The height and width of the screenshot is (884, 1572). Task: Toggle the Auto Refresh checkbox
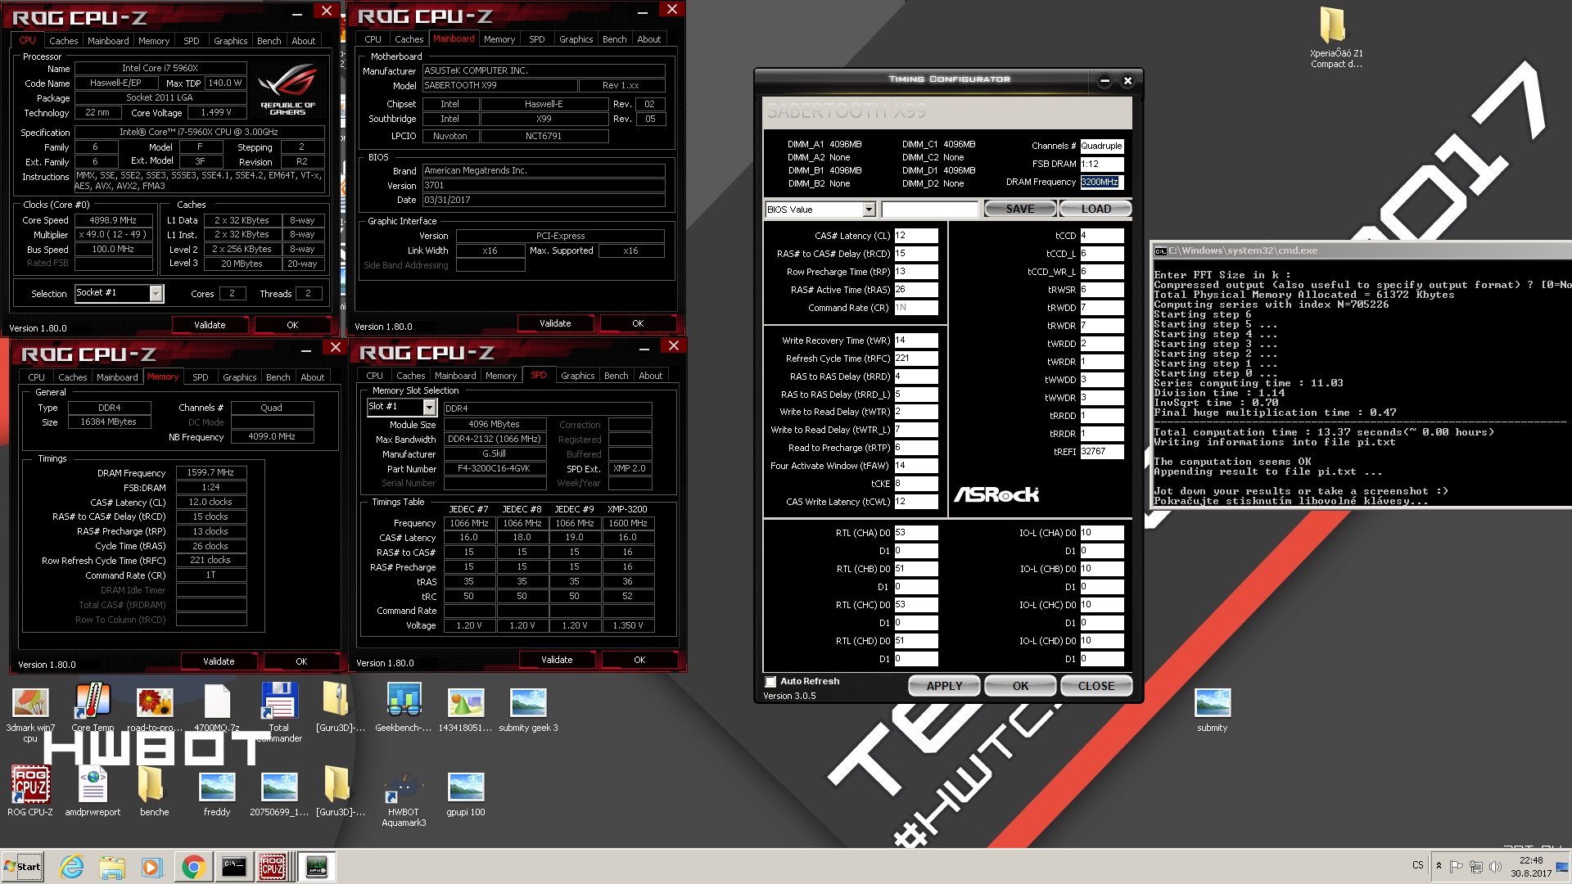click(x=770, y=681)
